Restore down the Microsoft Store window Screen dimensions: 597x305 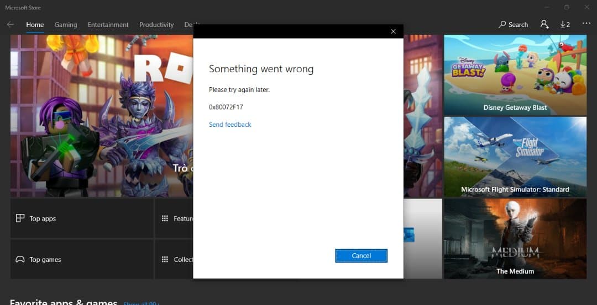click(x=567, y=7)
